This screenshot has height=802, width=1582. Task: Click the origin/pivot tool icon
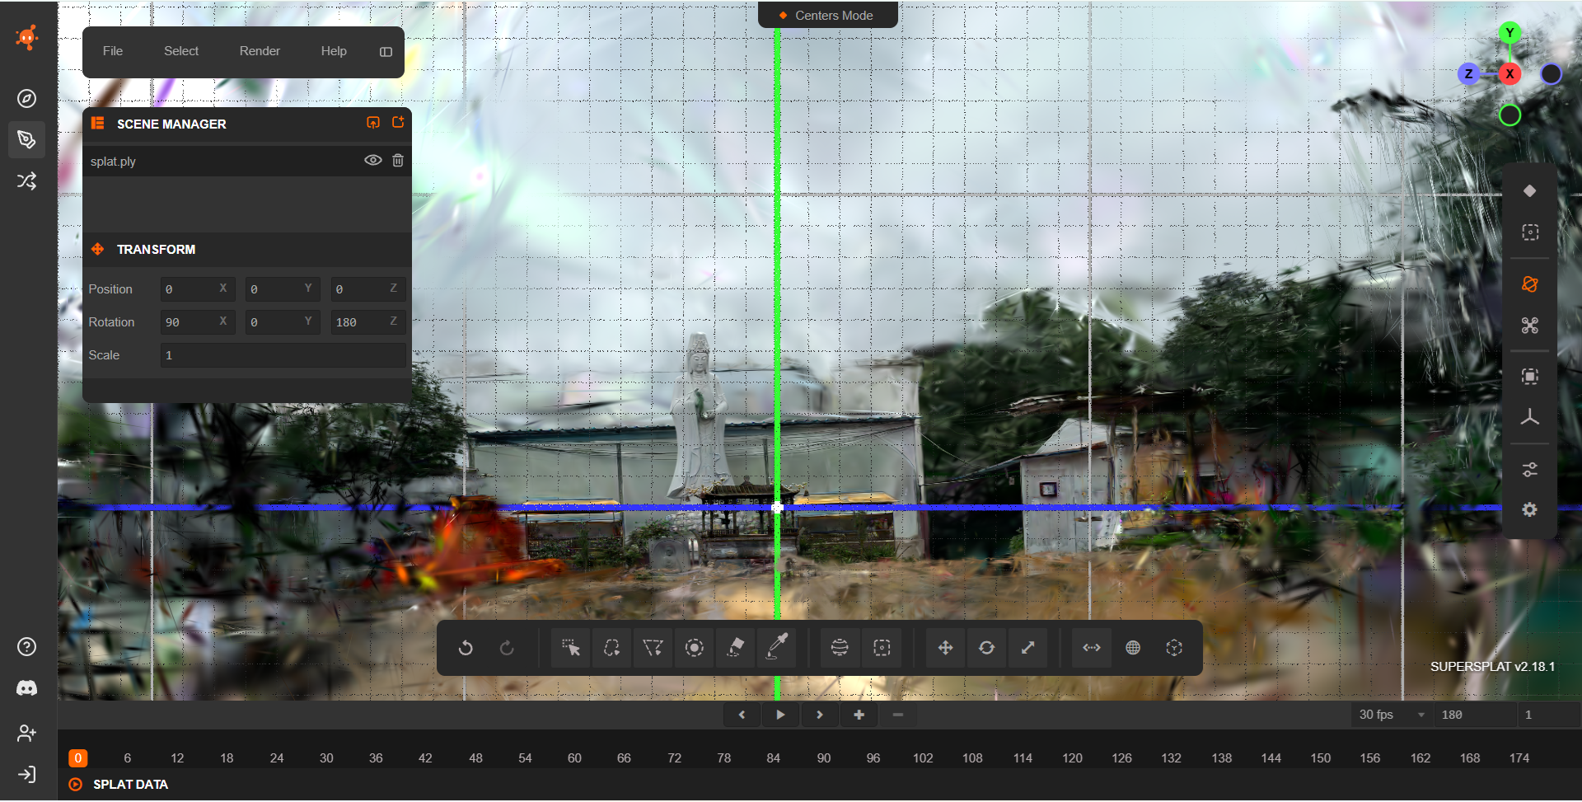click(x=1174, y=648)
